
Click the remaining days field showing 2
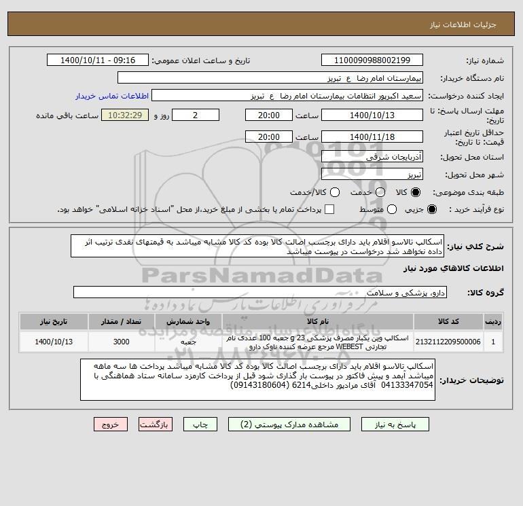pos(196,115)
